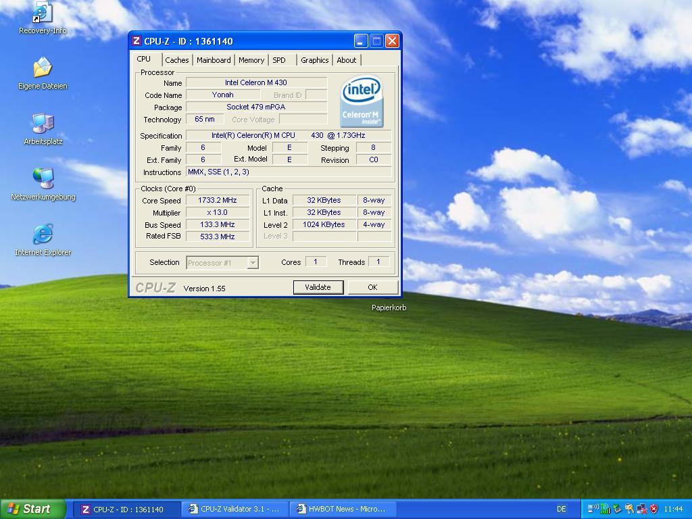Click the Bus Speed value 133.3 MHz
The image size is (692, 519).
(218, 224)
